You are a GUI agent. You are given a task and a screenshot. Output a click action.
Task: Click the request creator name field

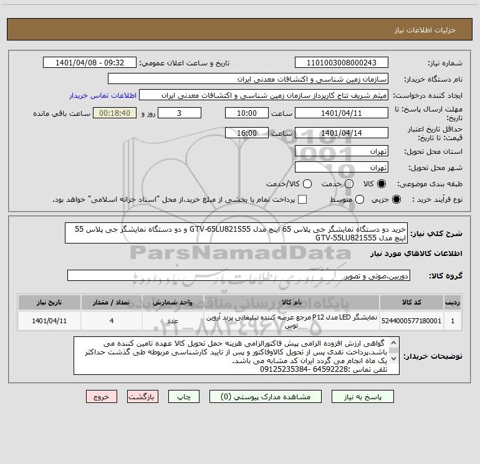[264, 95]
